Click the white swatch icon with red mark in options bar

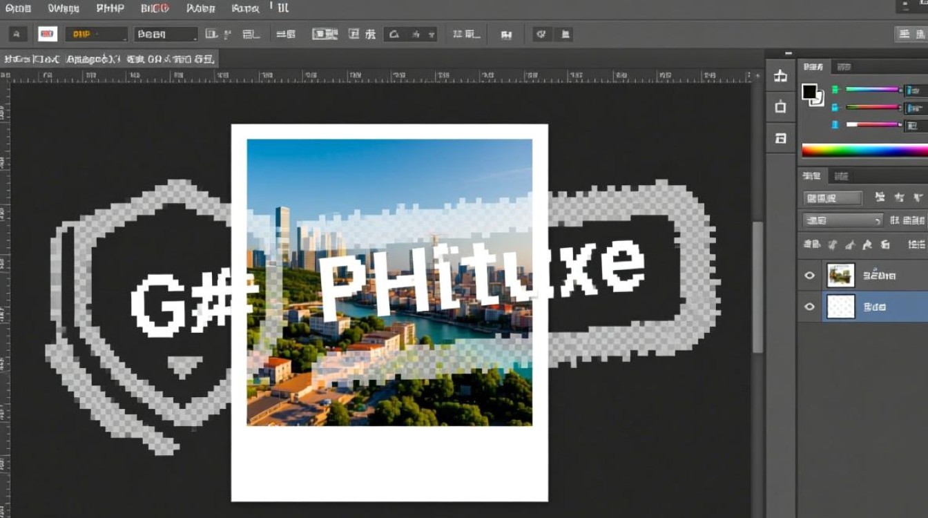point(48,34)
